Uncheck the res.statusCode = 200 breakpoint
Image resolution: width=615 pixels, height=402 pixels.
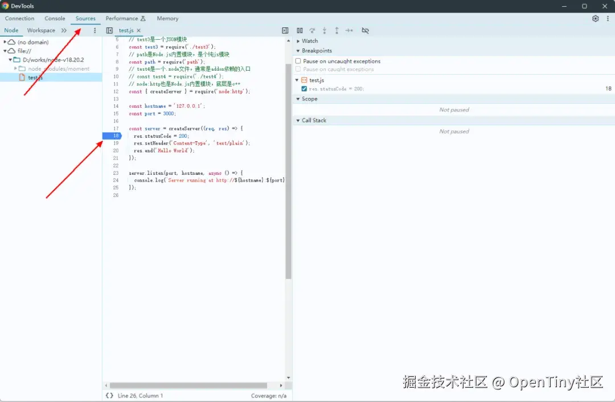pos(304,89)
